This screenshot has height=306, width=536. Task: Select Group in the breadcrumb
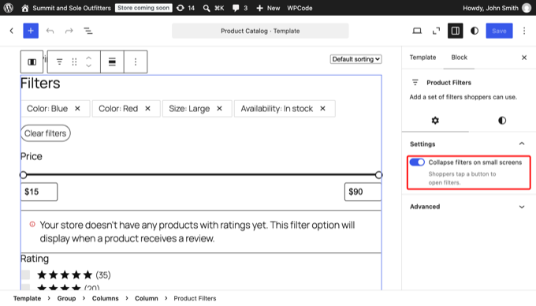(x=66, y=298)
